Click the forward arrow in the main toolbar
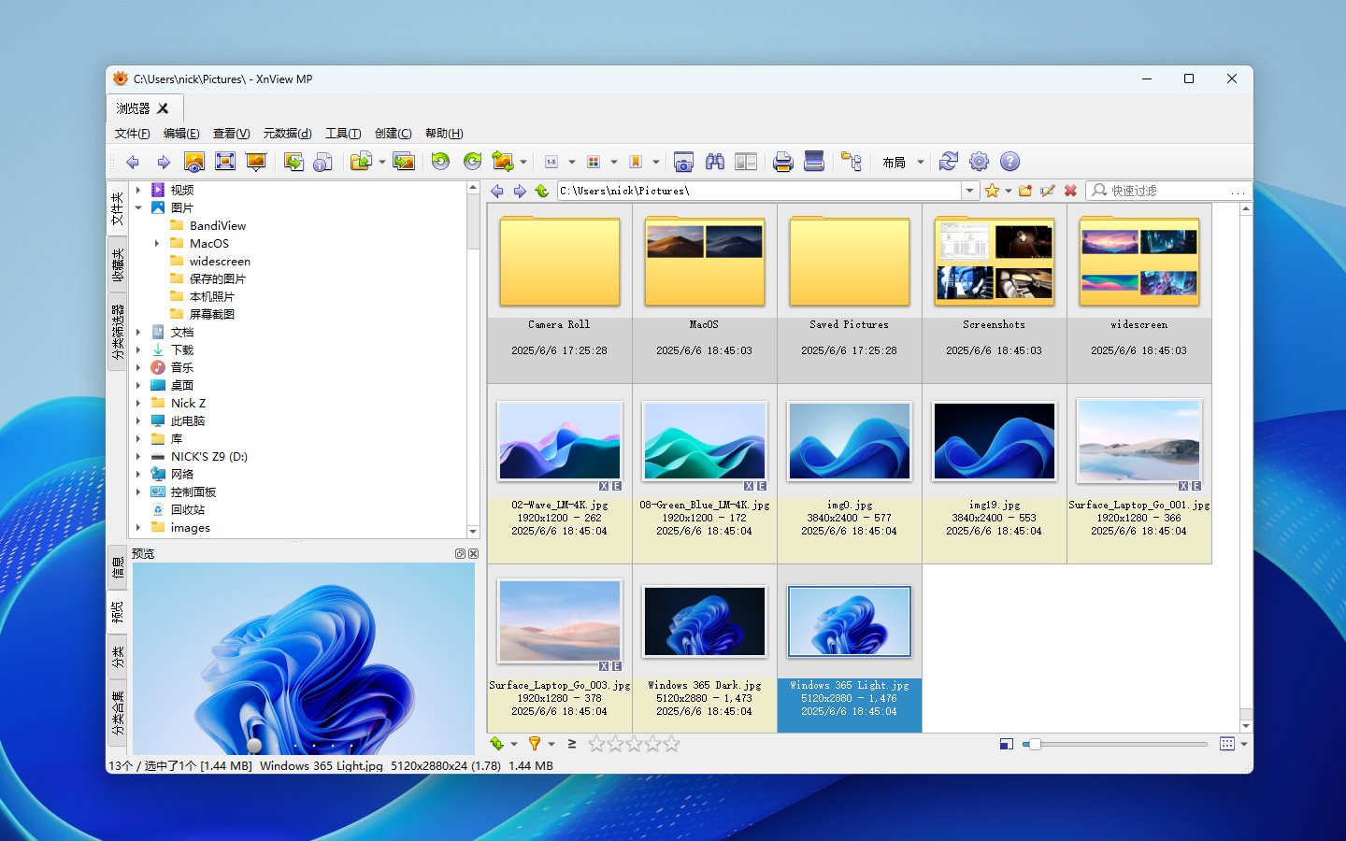The width and height of the screenshot is (1346, 841). 164,162
